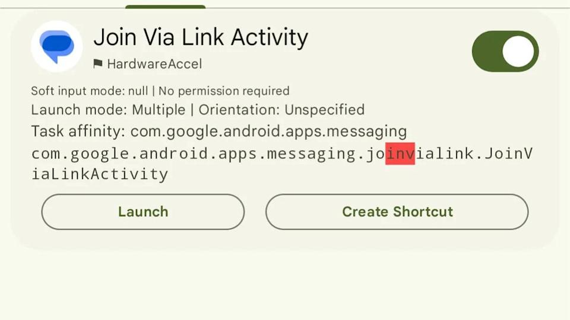The height and width of the screenshot is (320, 570).
Task: Click the red highlighted 'inv' match
Action: click(400, 153)
